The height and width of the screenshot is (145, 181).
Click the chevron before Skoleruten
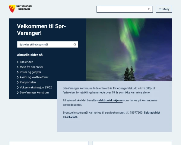pyautogui.click(x=18, y=62)
